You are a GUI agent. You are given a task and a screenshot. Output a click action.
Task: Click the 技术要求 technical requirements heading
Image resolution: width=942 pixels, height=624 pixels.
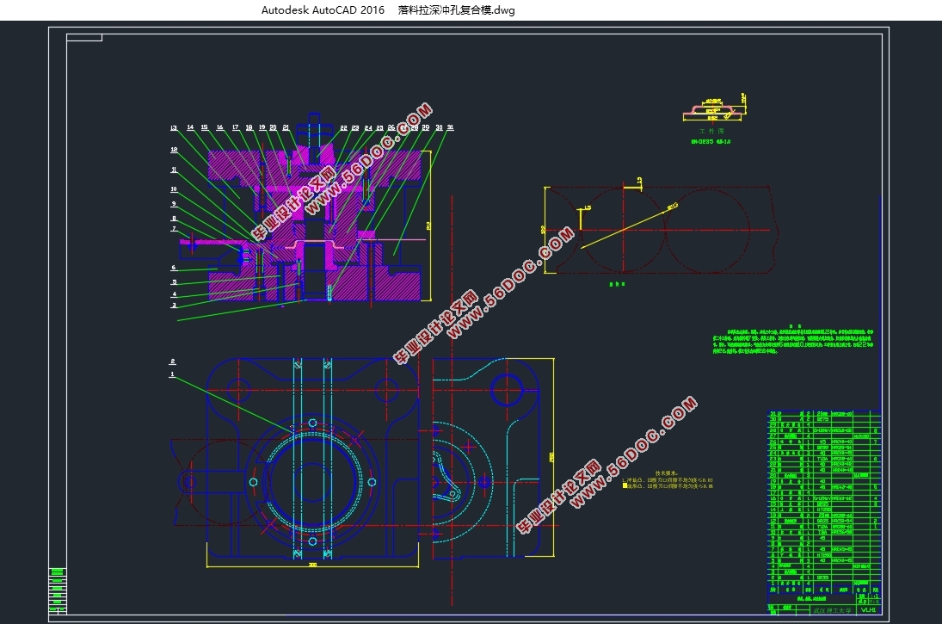pyautogui.click(x=667, y=473)
